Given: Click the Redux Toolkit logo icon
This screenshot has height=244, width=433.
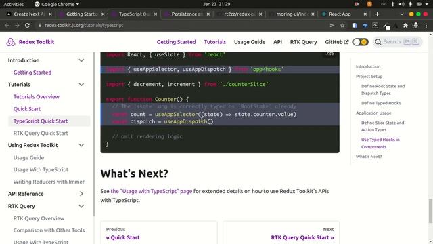Looking at the screenshot, I should point(11,42).
